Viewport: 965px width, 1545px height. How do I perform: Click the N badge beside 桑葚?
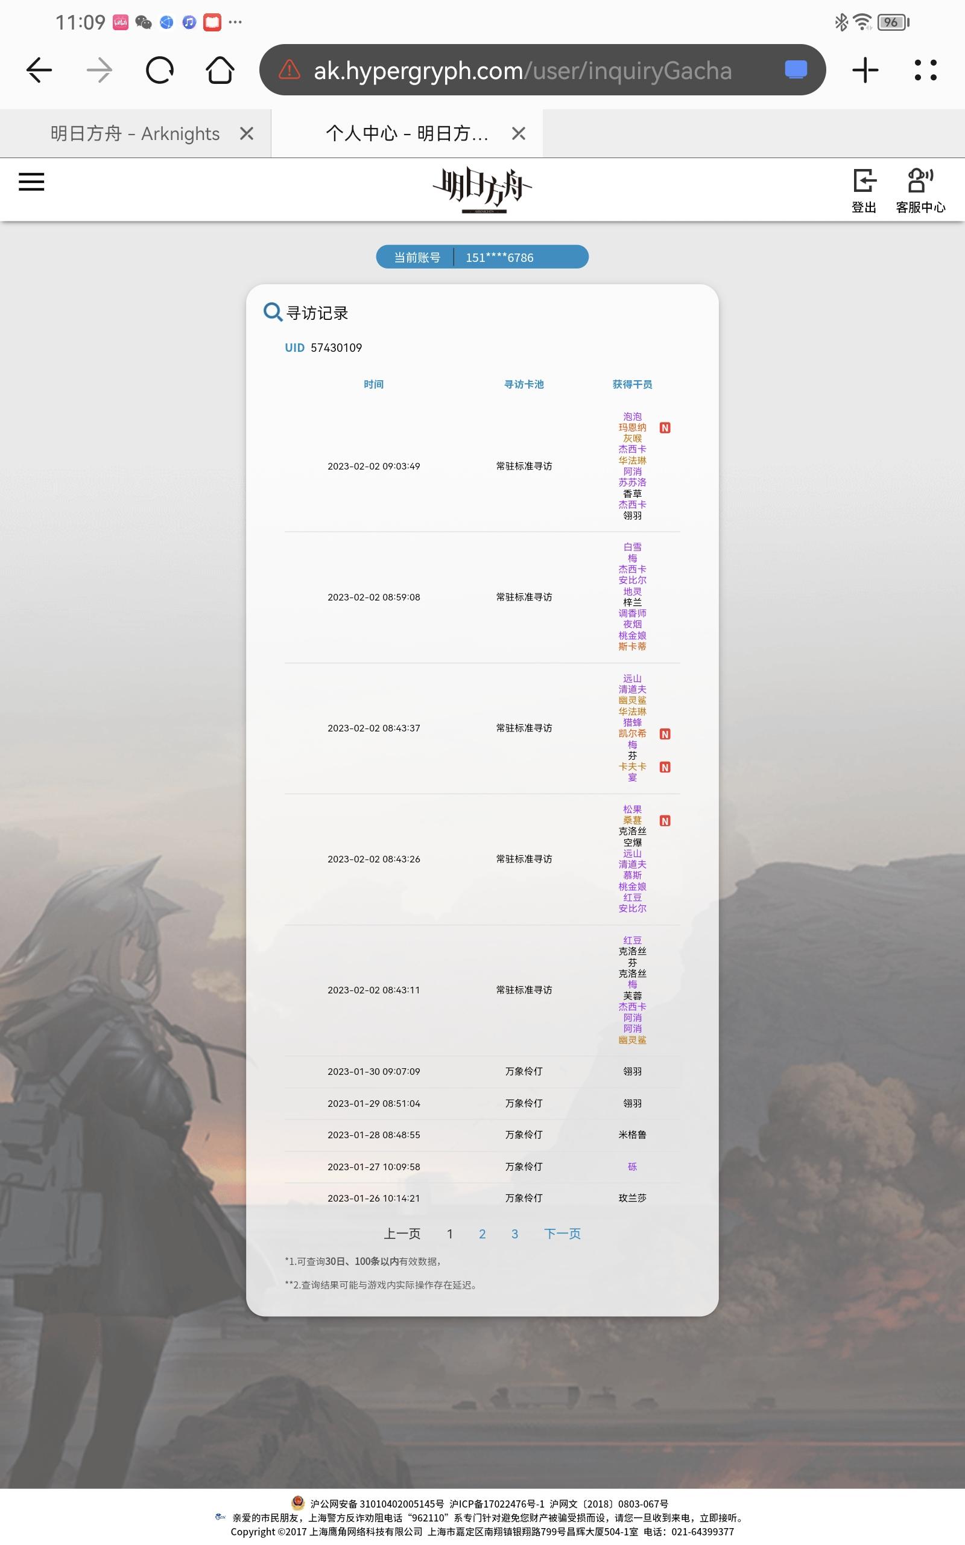click(665, 821)
